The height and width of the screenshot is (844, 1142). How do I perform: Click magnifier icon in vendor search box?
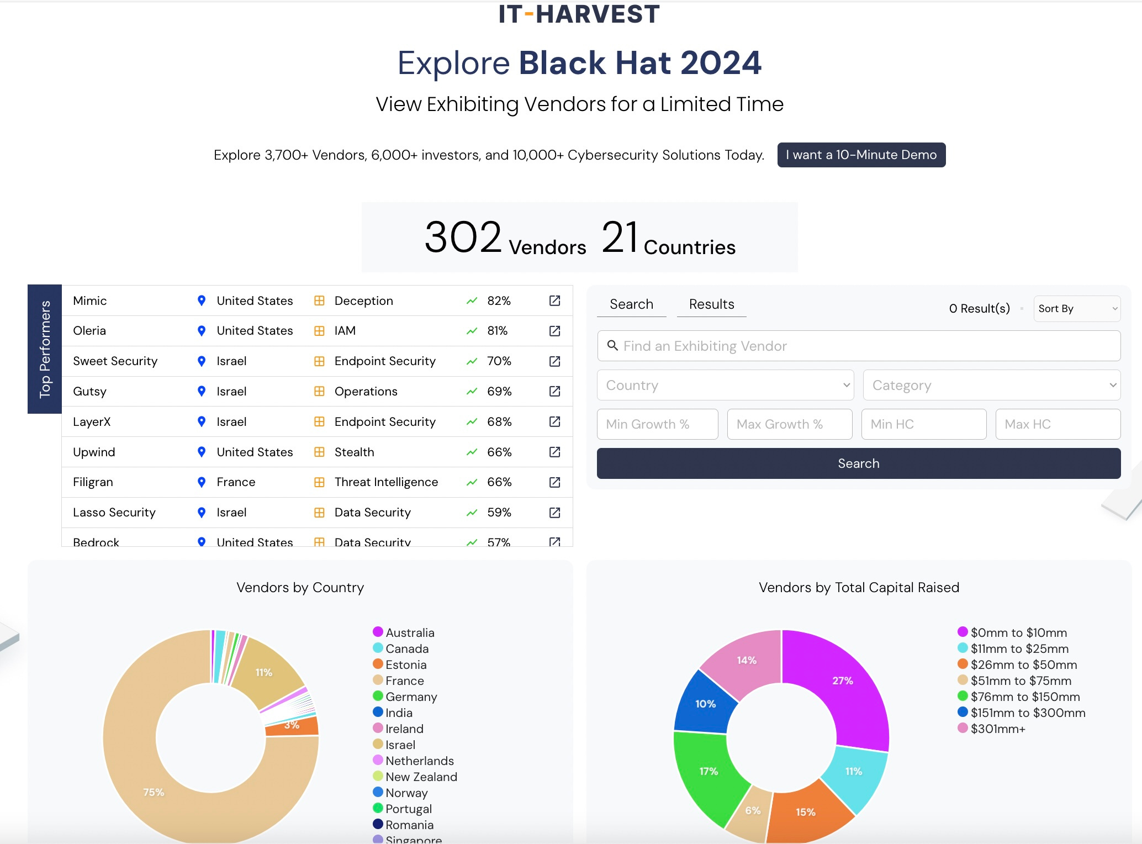(x=612, y=345)
